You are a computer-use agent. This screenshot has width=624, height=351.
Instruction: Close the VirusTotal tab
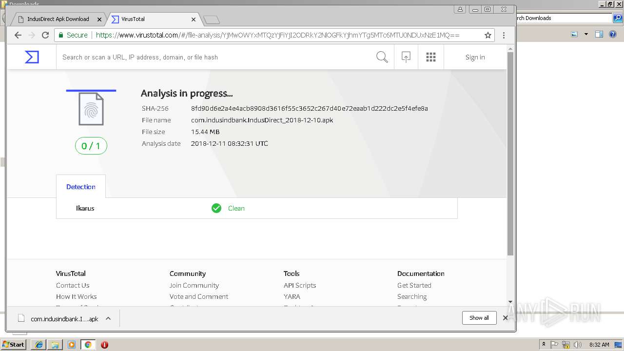click(194, 19)
